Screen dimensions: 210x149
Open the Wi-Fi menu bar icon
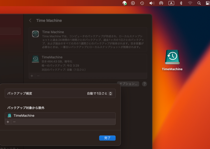pos(190,3)
